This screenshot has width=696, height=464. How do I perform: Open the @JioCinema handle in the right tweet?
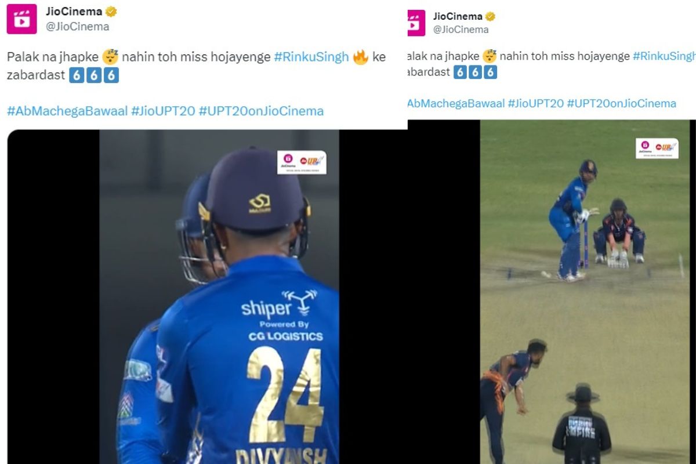(x=461, y=30)
